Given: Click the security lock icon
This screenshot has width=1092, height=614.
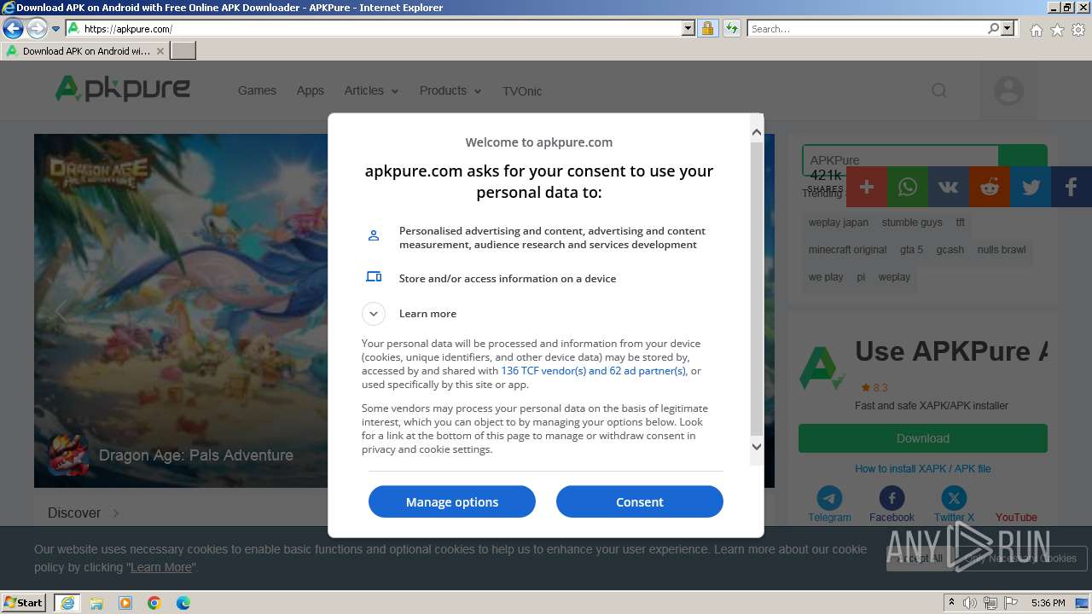Looking at the screenshot, I should 707,29.
